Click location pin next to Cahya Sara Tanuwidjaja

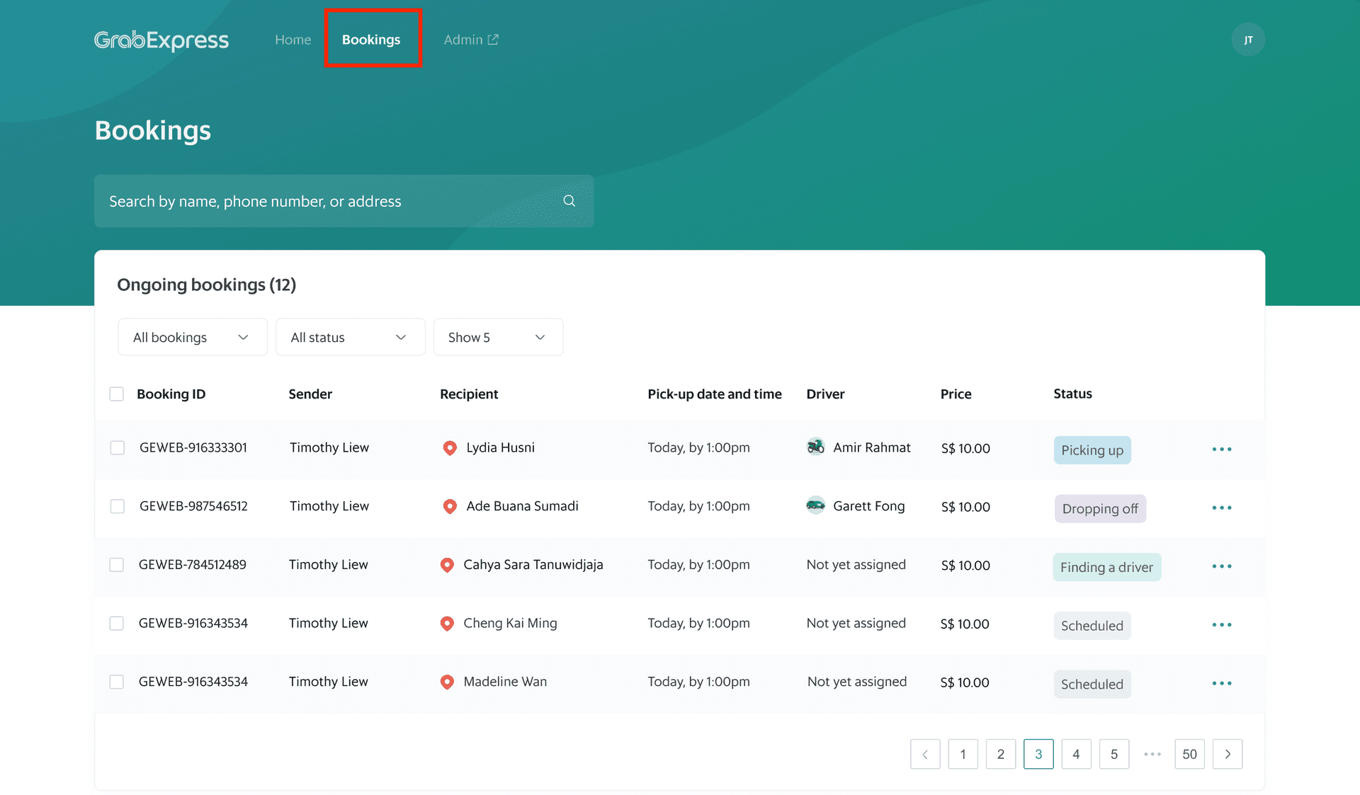tap(446, 565)
